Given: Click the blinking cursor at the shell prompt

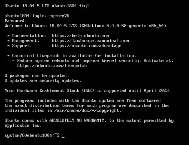Looking at the screenshot, I should 63,136.
